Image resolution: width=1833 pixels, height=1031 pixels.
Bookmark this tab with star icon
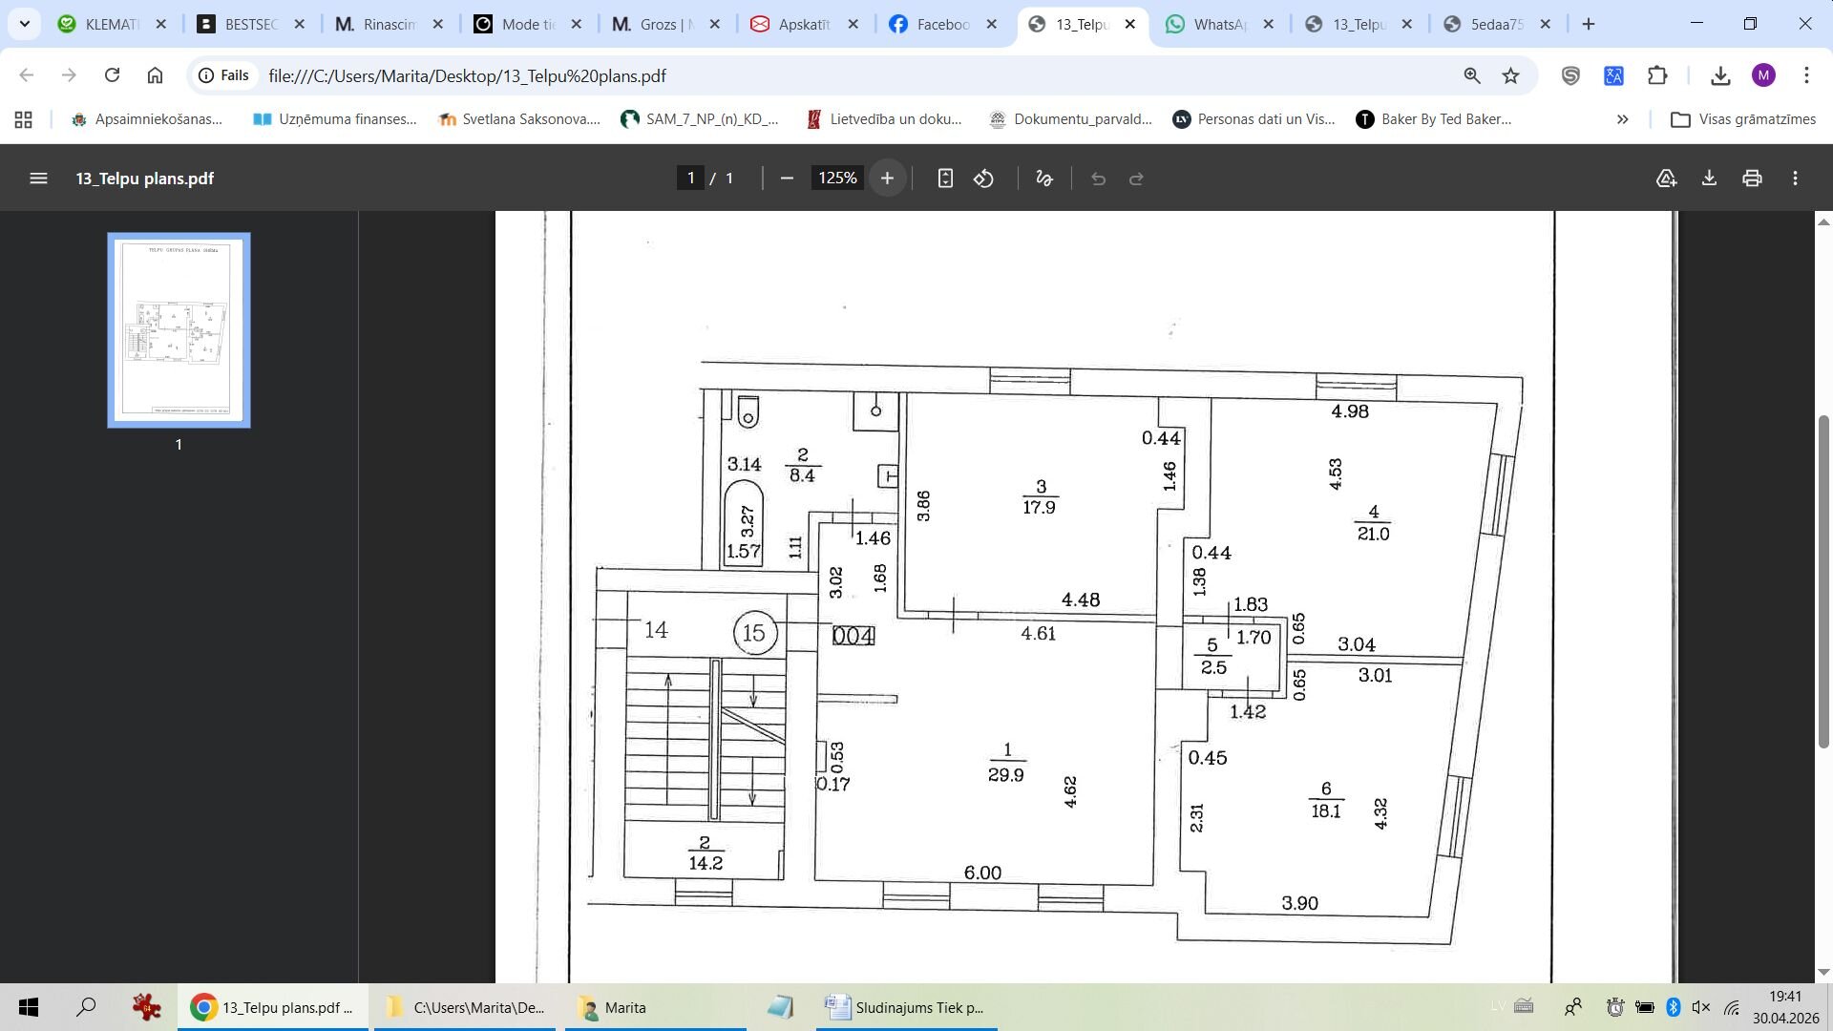pyautogui.click(x=1510, y=75)
